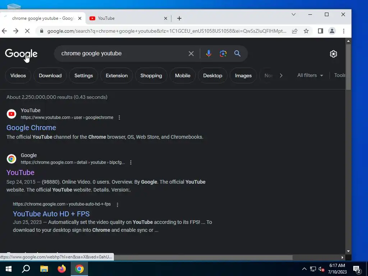The width and height of the screenshot is (368, 276).
Task: Click the youtube.com googlechrome URL breadcrumb
Action: (x=67, y=118)
